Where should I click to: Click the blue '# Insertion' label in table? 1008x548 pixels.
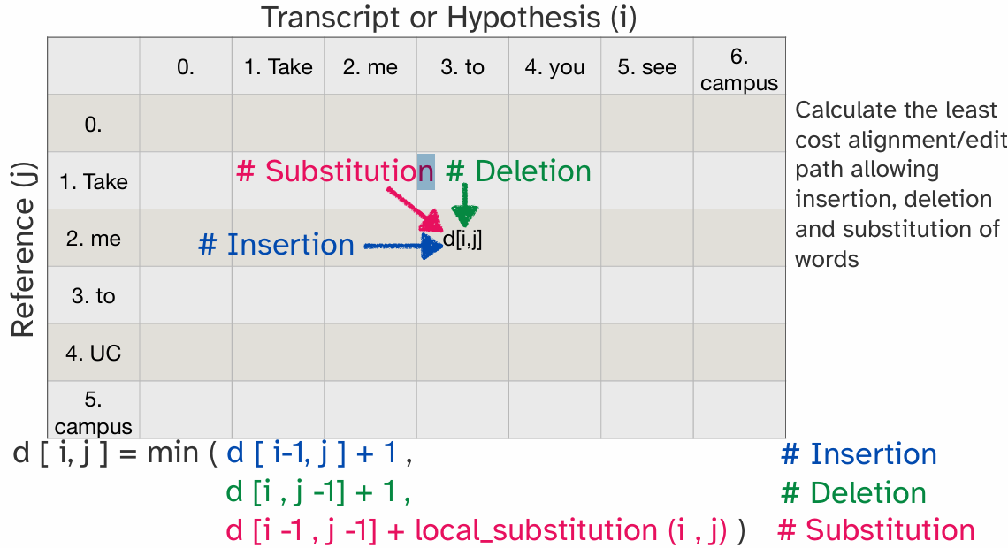pos(277,245)
